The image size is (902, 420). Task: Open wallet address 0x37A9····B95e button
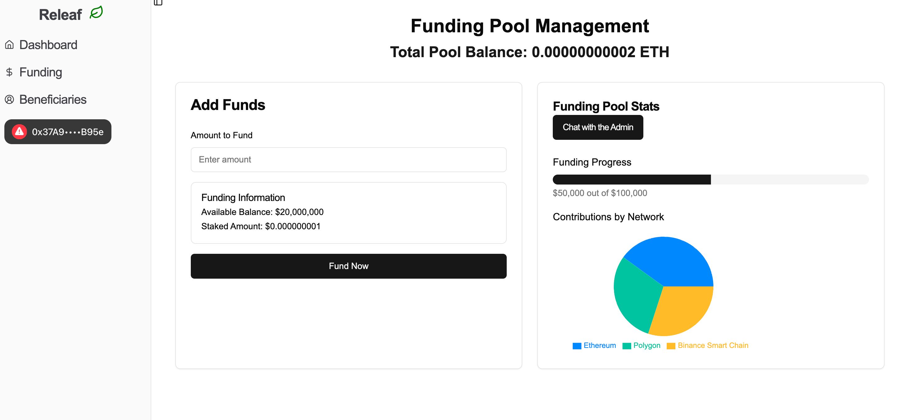coord(58,132)
